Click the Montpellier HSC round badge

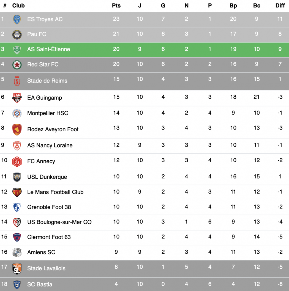tap(17, 113)
